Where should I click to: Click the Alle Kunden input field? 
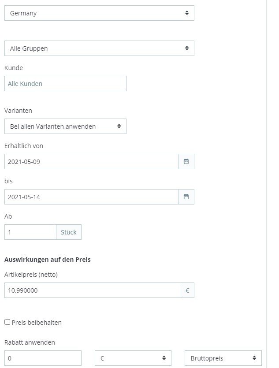coord(65,84)
